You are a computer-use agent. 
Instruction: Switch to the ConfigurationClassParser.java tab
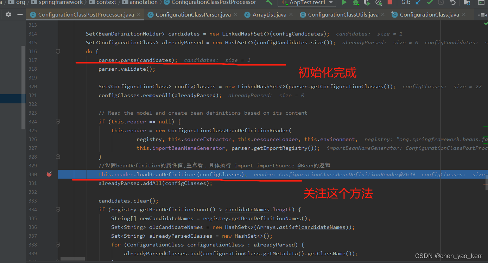193,15
